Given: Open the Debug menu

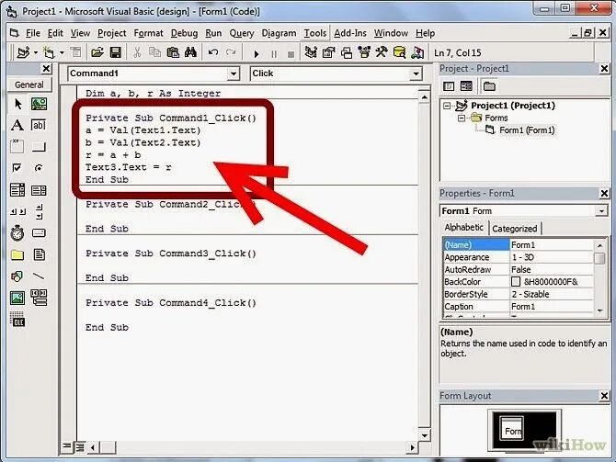Looking at the screenshot, I should pyautogui.click(x=184, y=33).
